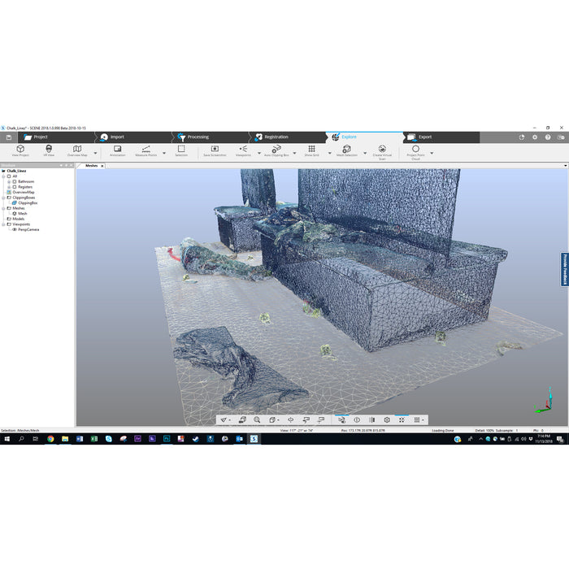Toggle Show Grid in toolbar
The image size is (569, 569).
click(x=311, y=150)
